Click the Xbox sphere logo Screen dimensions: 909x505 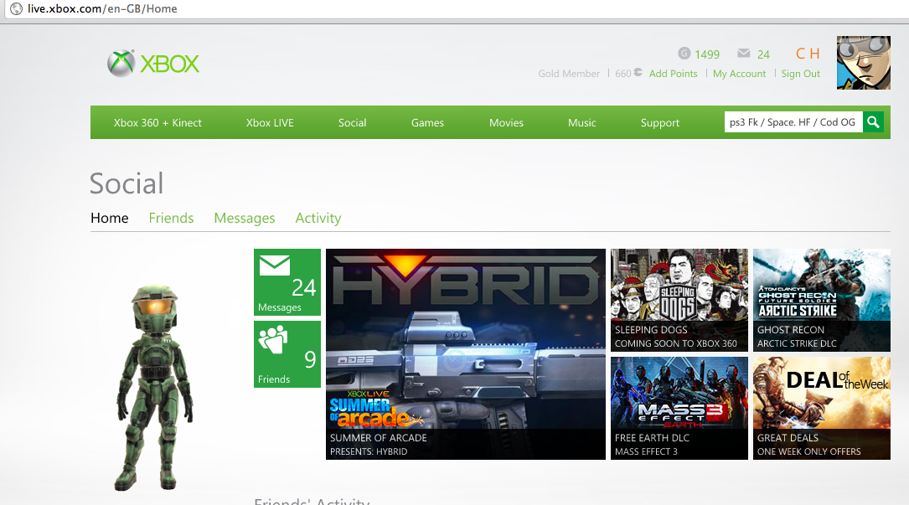coord(121,63)
